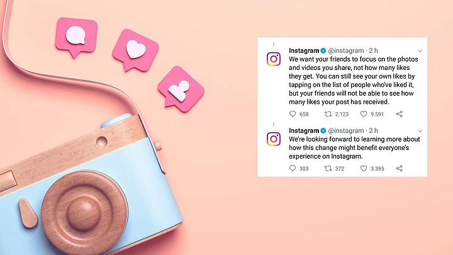Like the first tweet with 9.591 hearts
453x255 pixels.
click(x=364, y=114)
